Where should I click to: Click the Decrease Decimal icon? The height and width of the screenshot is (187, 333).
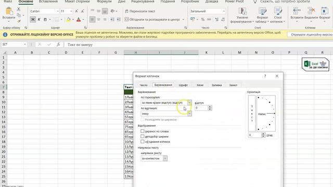[223, 20]
